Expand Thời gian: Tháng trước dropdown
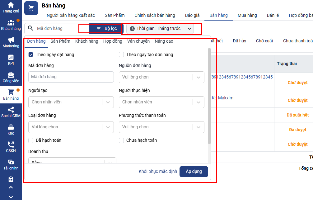313x200 pixels. click(160, 29)
